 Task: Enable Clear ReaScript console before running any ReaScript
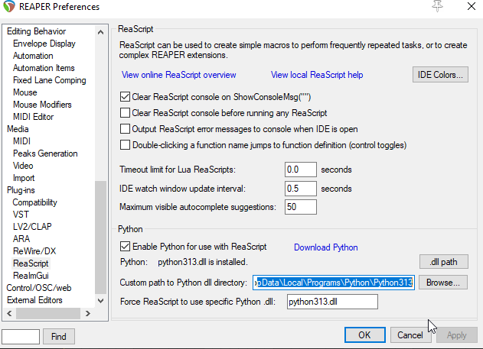[126, 113]
